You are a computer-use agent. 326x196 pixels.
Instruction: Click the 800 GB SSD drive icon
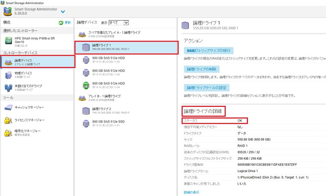click(86, 124)
